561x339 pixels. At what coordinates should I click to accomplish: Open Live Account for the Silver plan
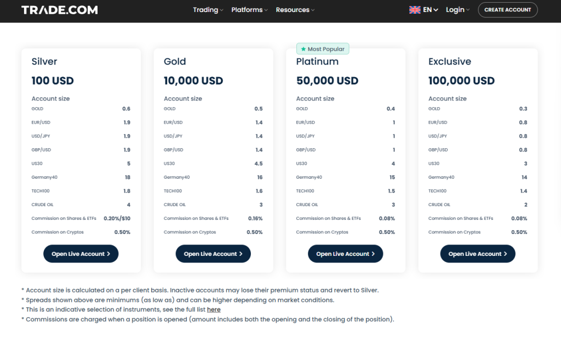[81, 254]
